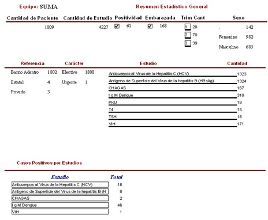The width and height of the screenshot is (268, 220).
Task: Click the Antigeno Hepatitis B study field with count 1324
Action: click(173, 81)
